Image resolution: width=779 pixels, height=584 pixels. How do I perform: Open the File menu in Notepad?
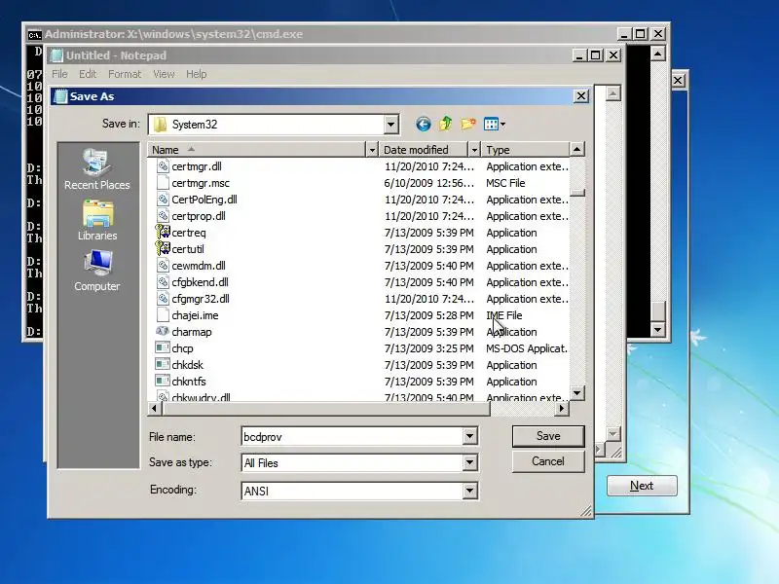click(x=59, y=74)
